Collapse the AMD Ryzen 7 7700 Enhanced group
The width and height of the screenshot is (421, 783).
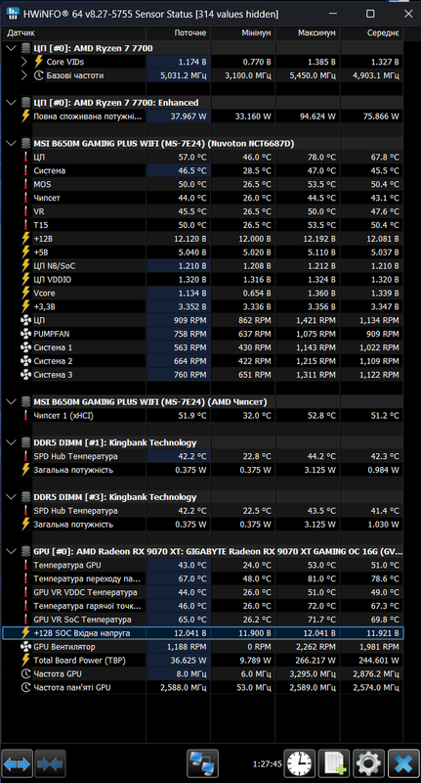click(12, 103)
